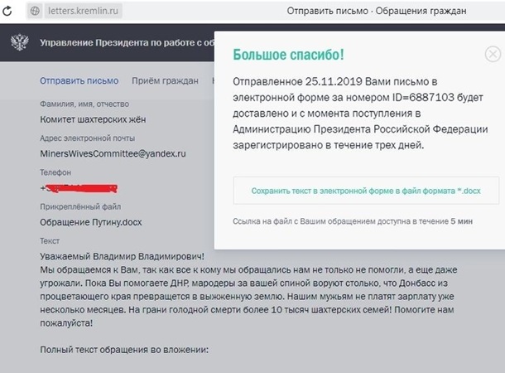Click the globe site info icon
Screen dimensions: 505x373
pyautogui.click(x=35, y=12)
